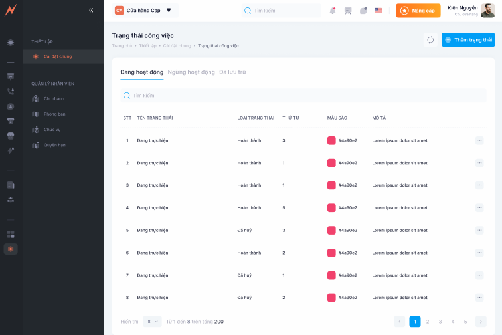Open the presentation board icon in header

tap(348, 11)
